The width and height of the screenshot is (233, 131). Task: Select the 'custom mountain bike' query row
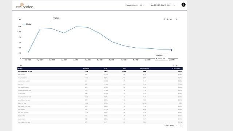100,91
